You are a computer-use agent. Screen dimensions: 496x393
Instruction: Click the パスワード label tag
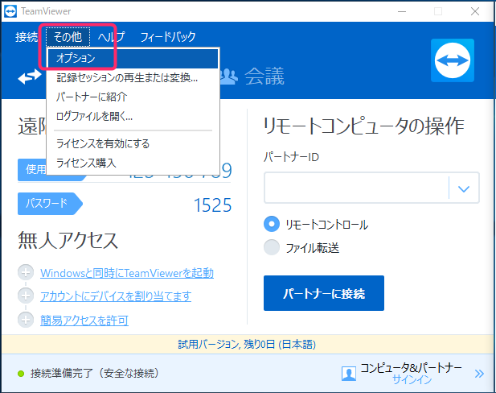tap(50, 204)
